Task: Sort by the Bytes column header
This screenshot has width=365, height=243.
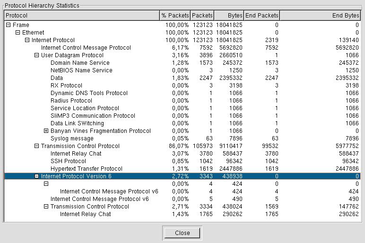Action: (229, 16)
